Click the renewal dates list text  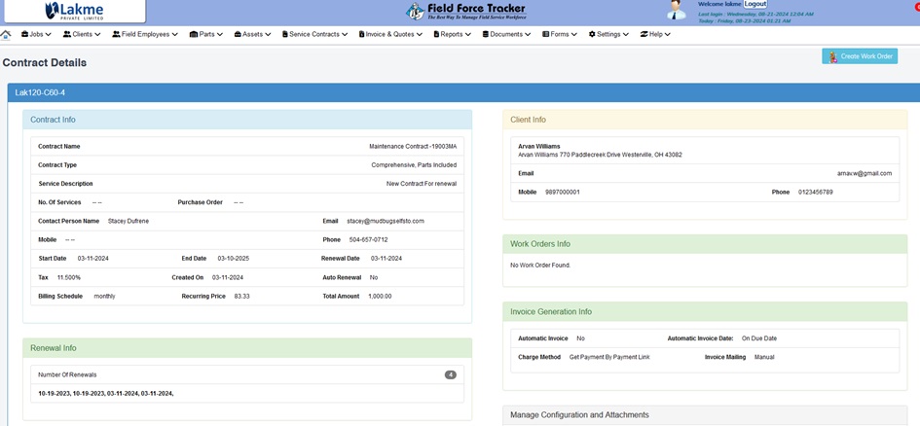point(105,394)
